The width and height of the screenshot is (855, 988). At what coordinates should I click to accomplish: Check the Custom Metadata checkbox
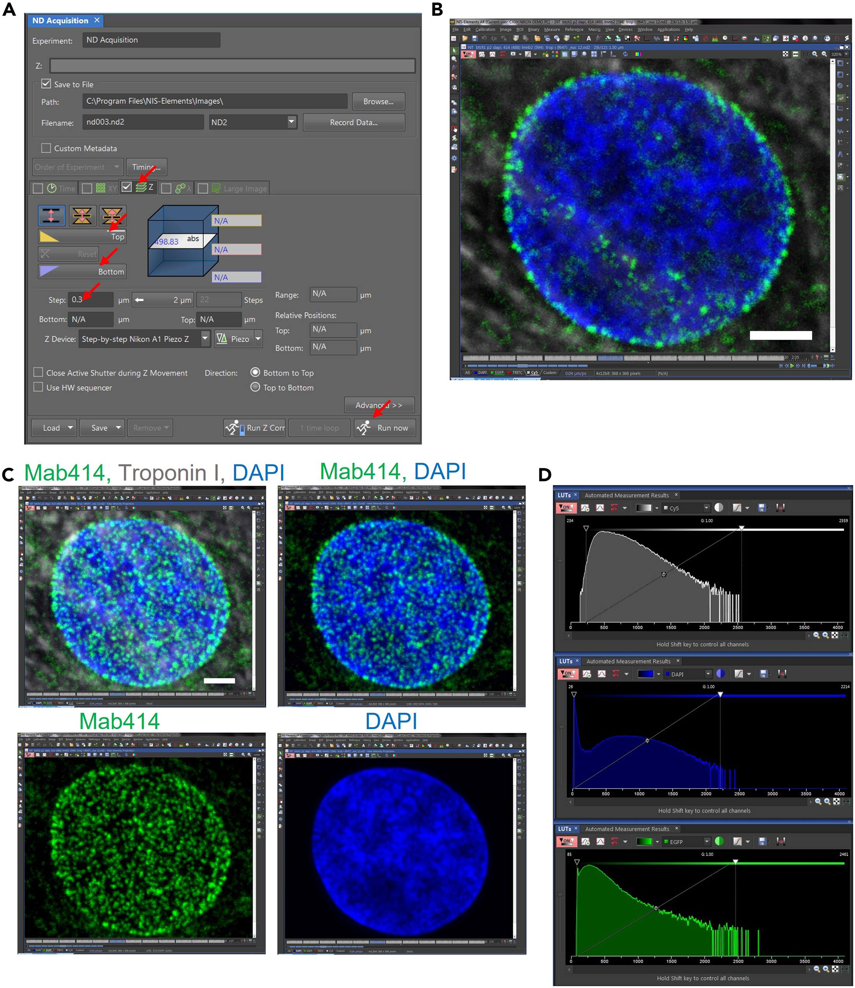point(46,148)
